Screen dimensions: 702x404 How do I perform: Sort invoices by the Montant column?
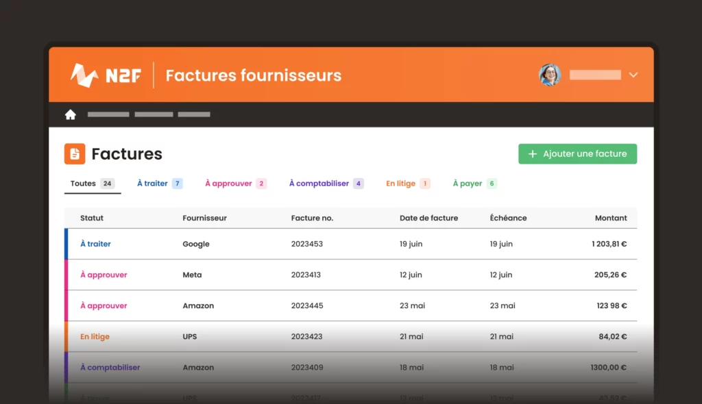pos(611,218)
